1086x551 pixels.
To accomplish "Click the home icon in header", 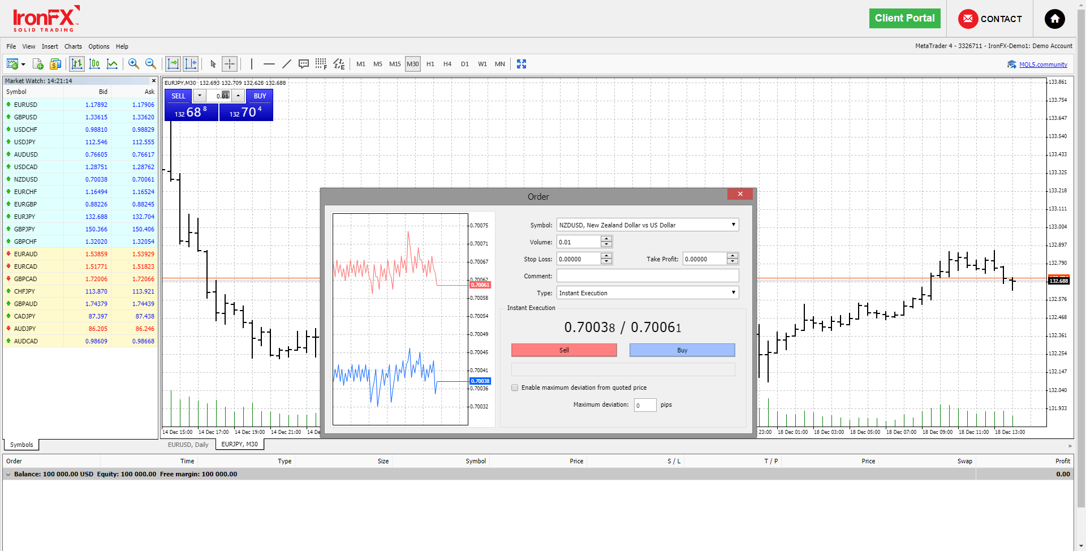I will [x=1055, y=19].
